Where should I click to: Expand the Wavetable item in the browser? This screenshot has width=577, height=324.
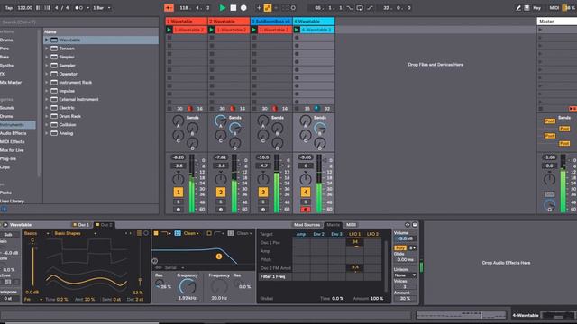tap(47, 40)
